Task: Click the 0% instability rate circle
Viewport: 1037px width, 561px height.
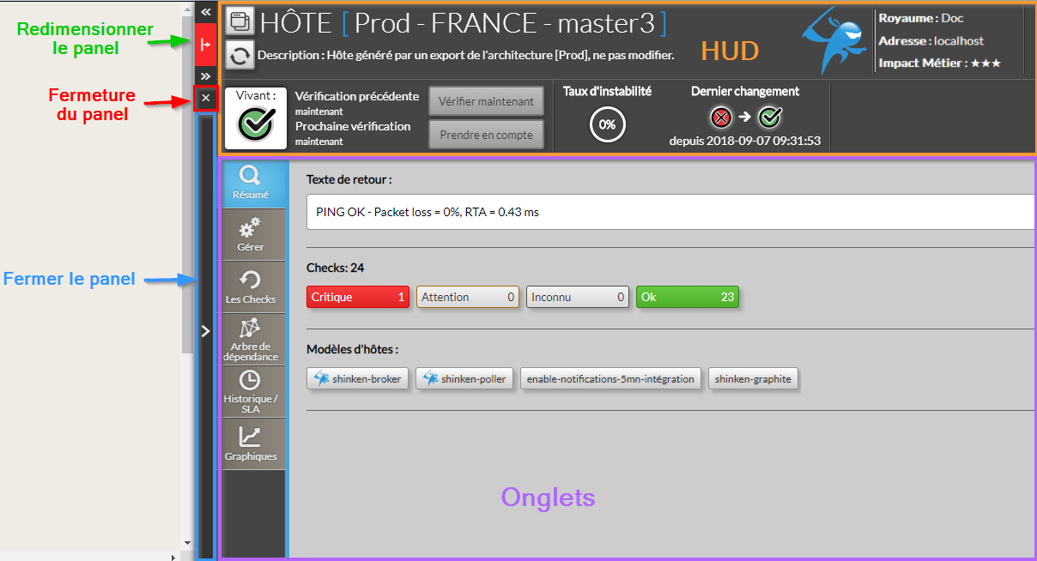Action: (607, 124)
